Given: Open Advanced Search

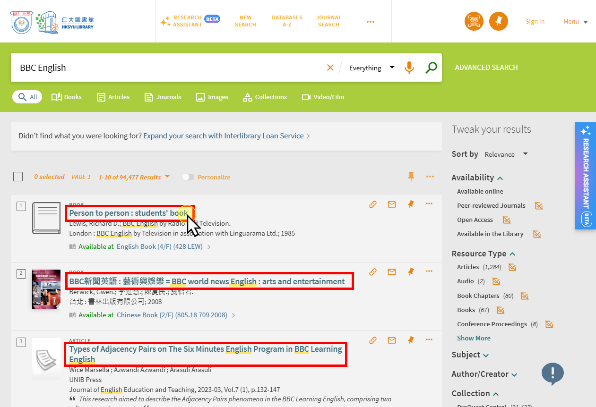Looking at the screenshot, I should [x=486, y=68].
